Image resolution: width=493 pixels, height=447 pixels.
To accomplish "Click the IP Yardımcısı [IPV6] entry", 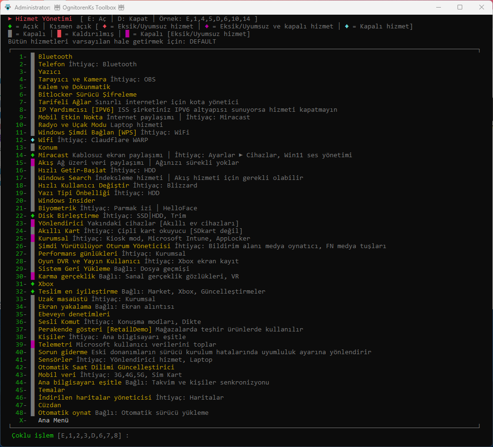I will point(76,109).
